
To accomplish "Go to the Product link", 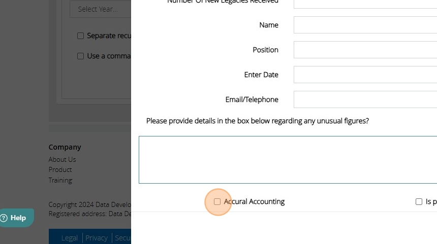I will tap(60, 169).
